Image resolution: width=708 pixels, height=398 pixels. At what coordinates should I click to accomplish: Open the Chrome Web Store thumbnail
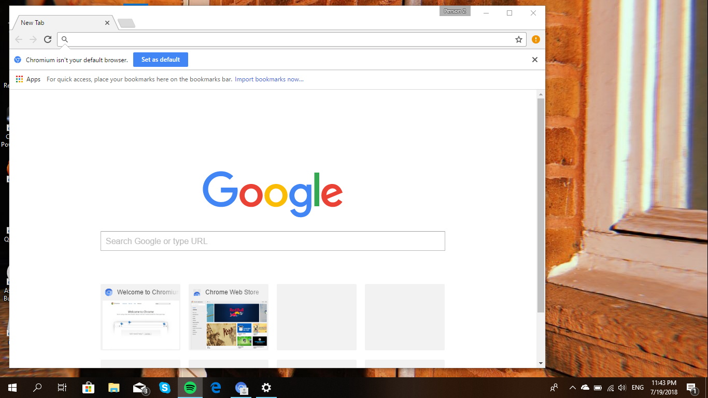tap(229, 317)
